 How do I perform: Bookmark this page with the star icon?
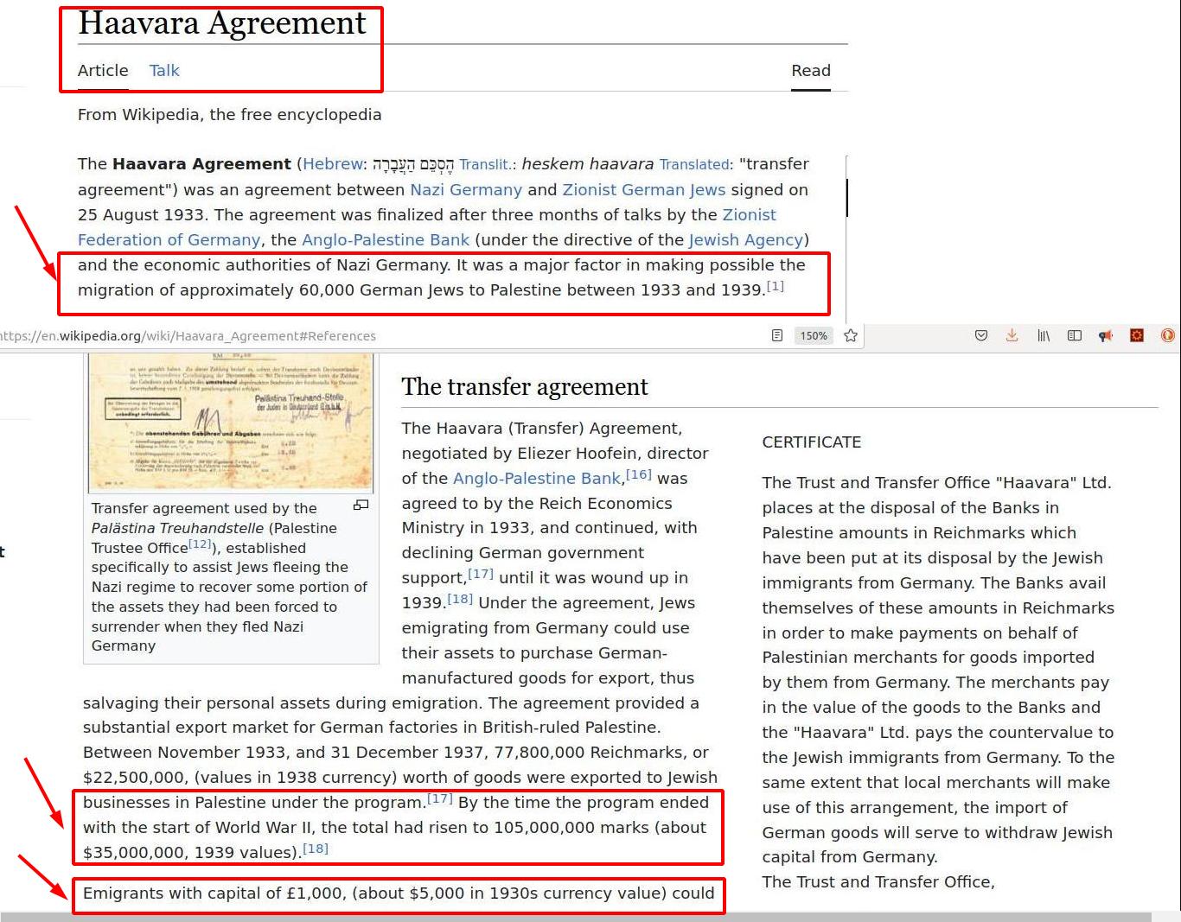(x=851, y=335)
